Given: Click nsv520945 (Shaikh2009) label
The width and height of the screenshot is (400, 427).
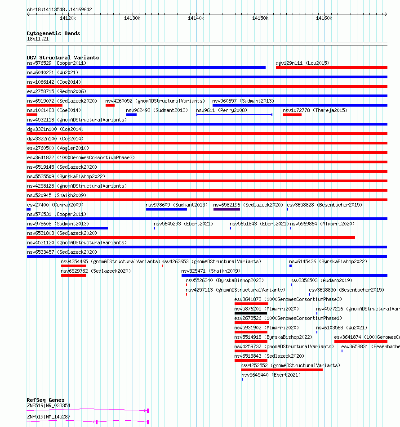Looking at the screenshot, I should point(57,195).
